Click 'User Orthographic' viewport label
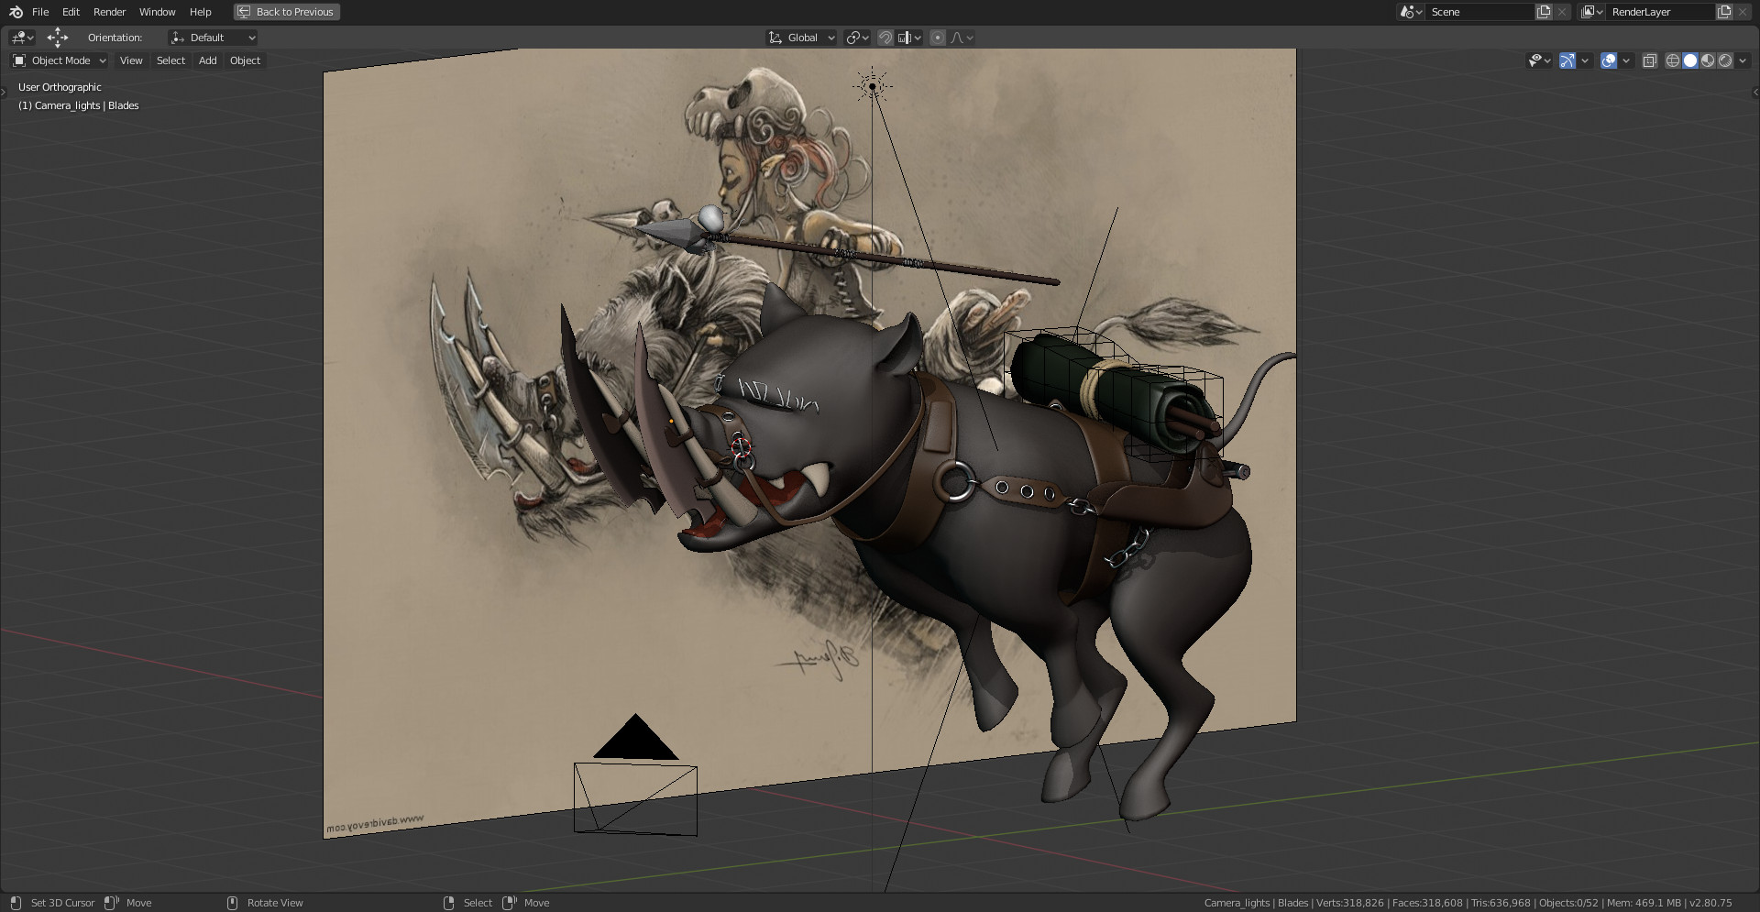This screenshot has height=912, width=1760. pos(60,87)
